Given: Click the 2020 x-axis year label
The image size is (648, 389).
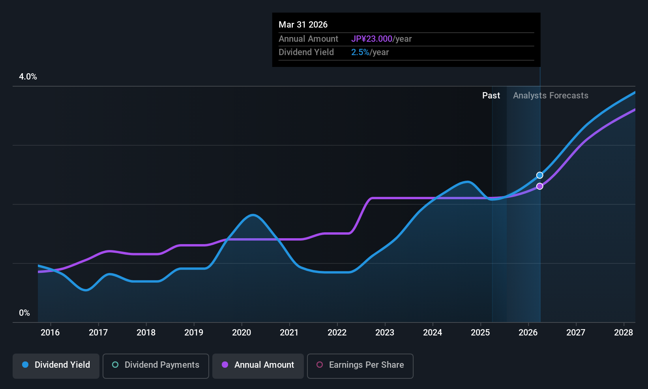Looking at the screenshot, I should point(242,333).
